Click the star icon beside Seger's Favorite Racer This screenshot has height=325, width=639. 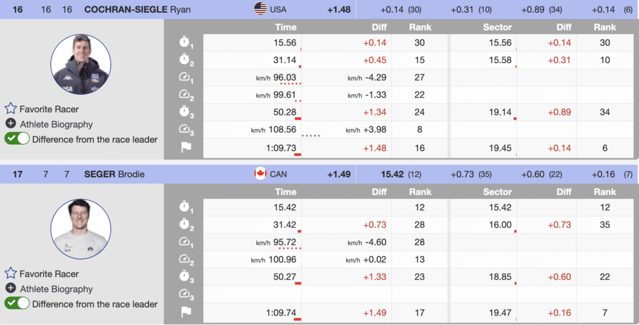pos(11,273)
